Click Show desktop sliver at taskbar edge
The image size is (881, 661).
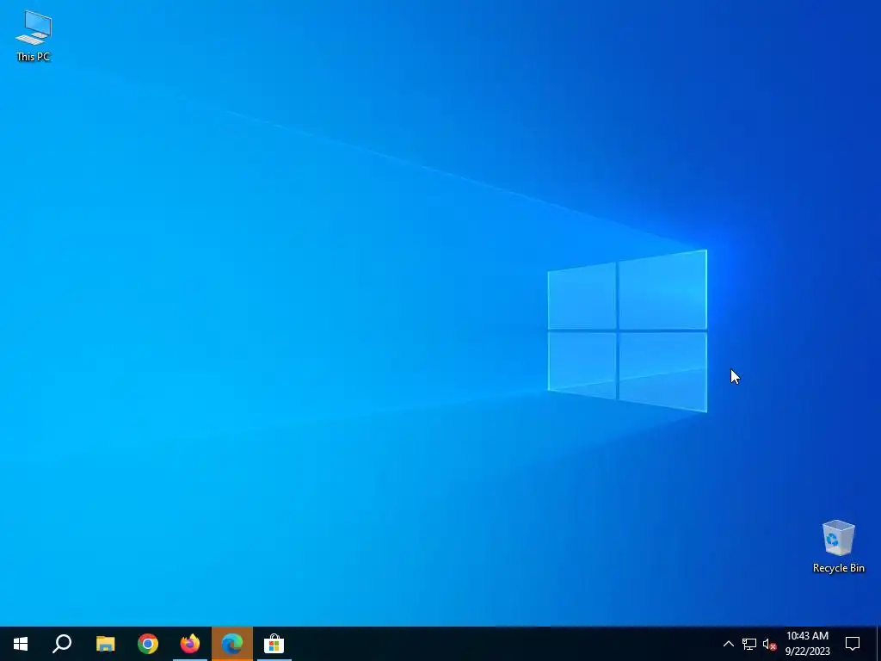click(x=878, y=644)
